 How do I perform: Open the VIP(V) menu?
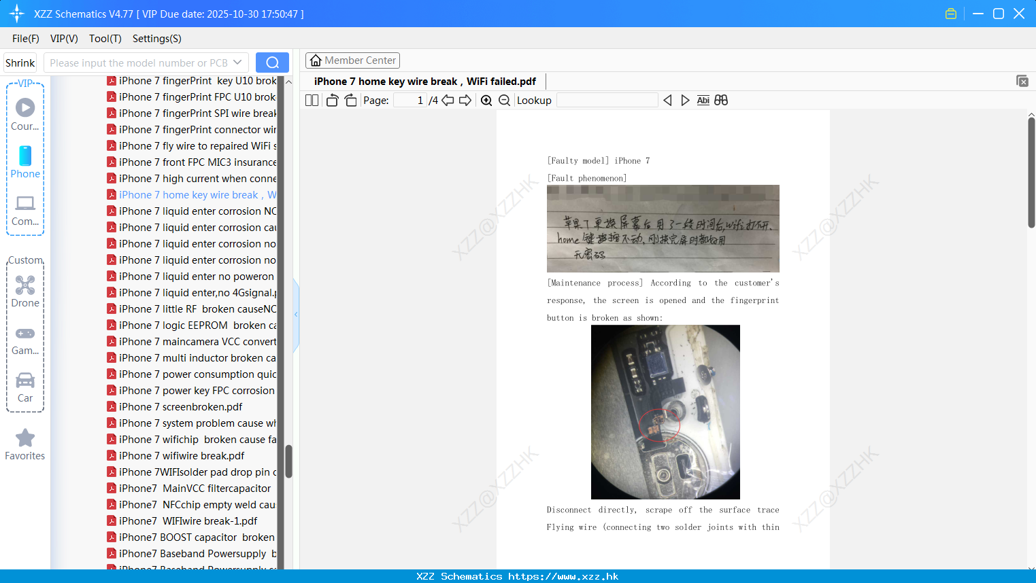click(64, 39)
